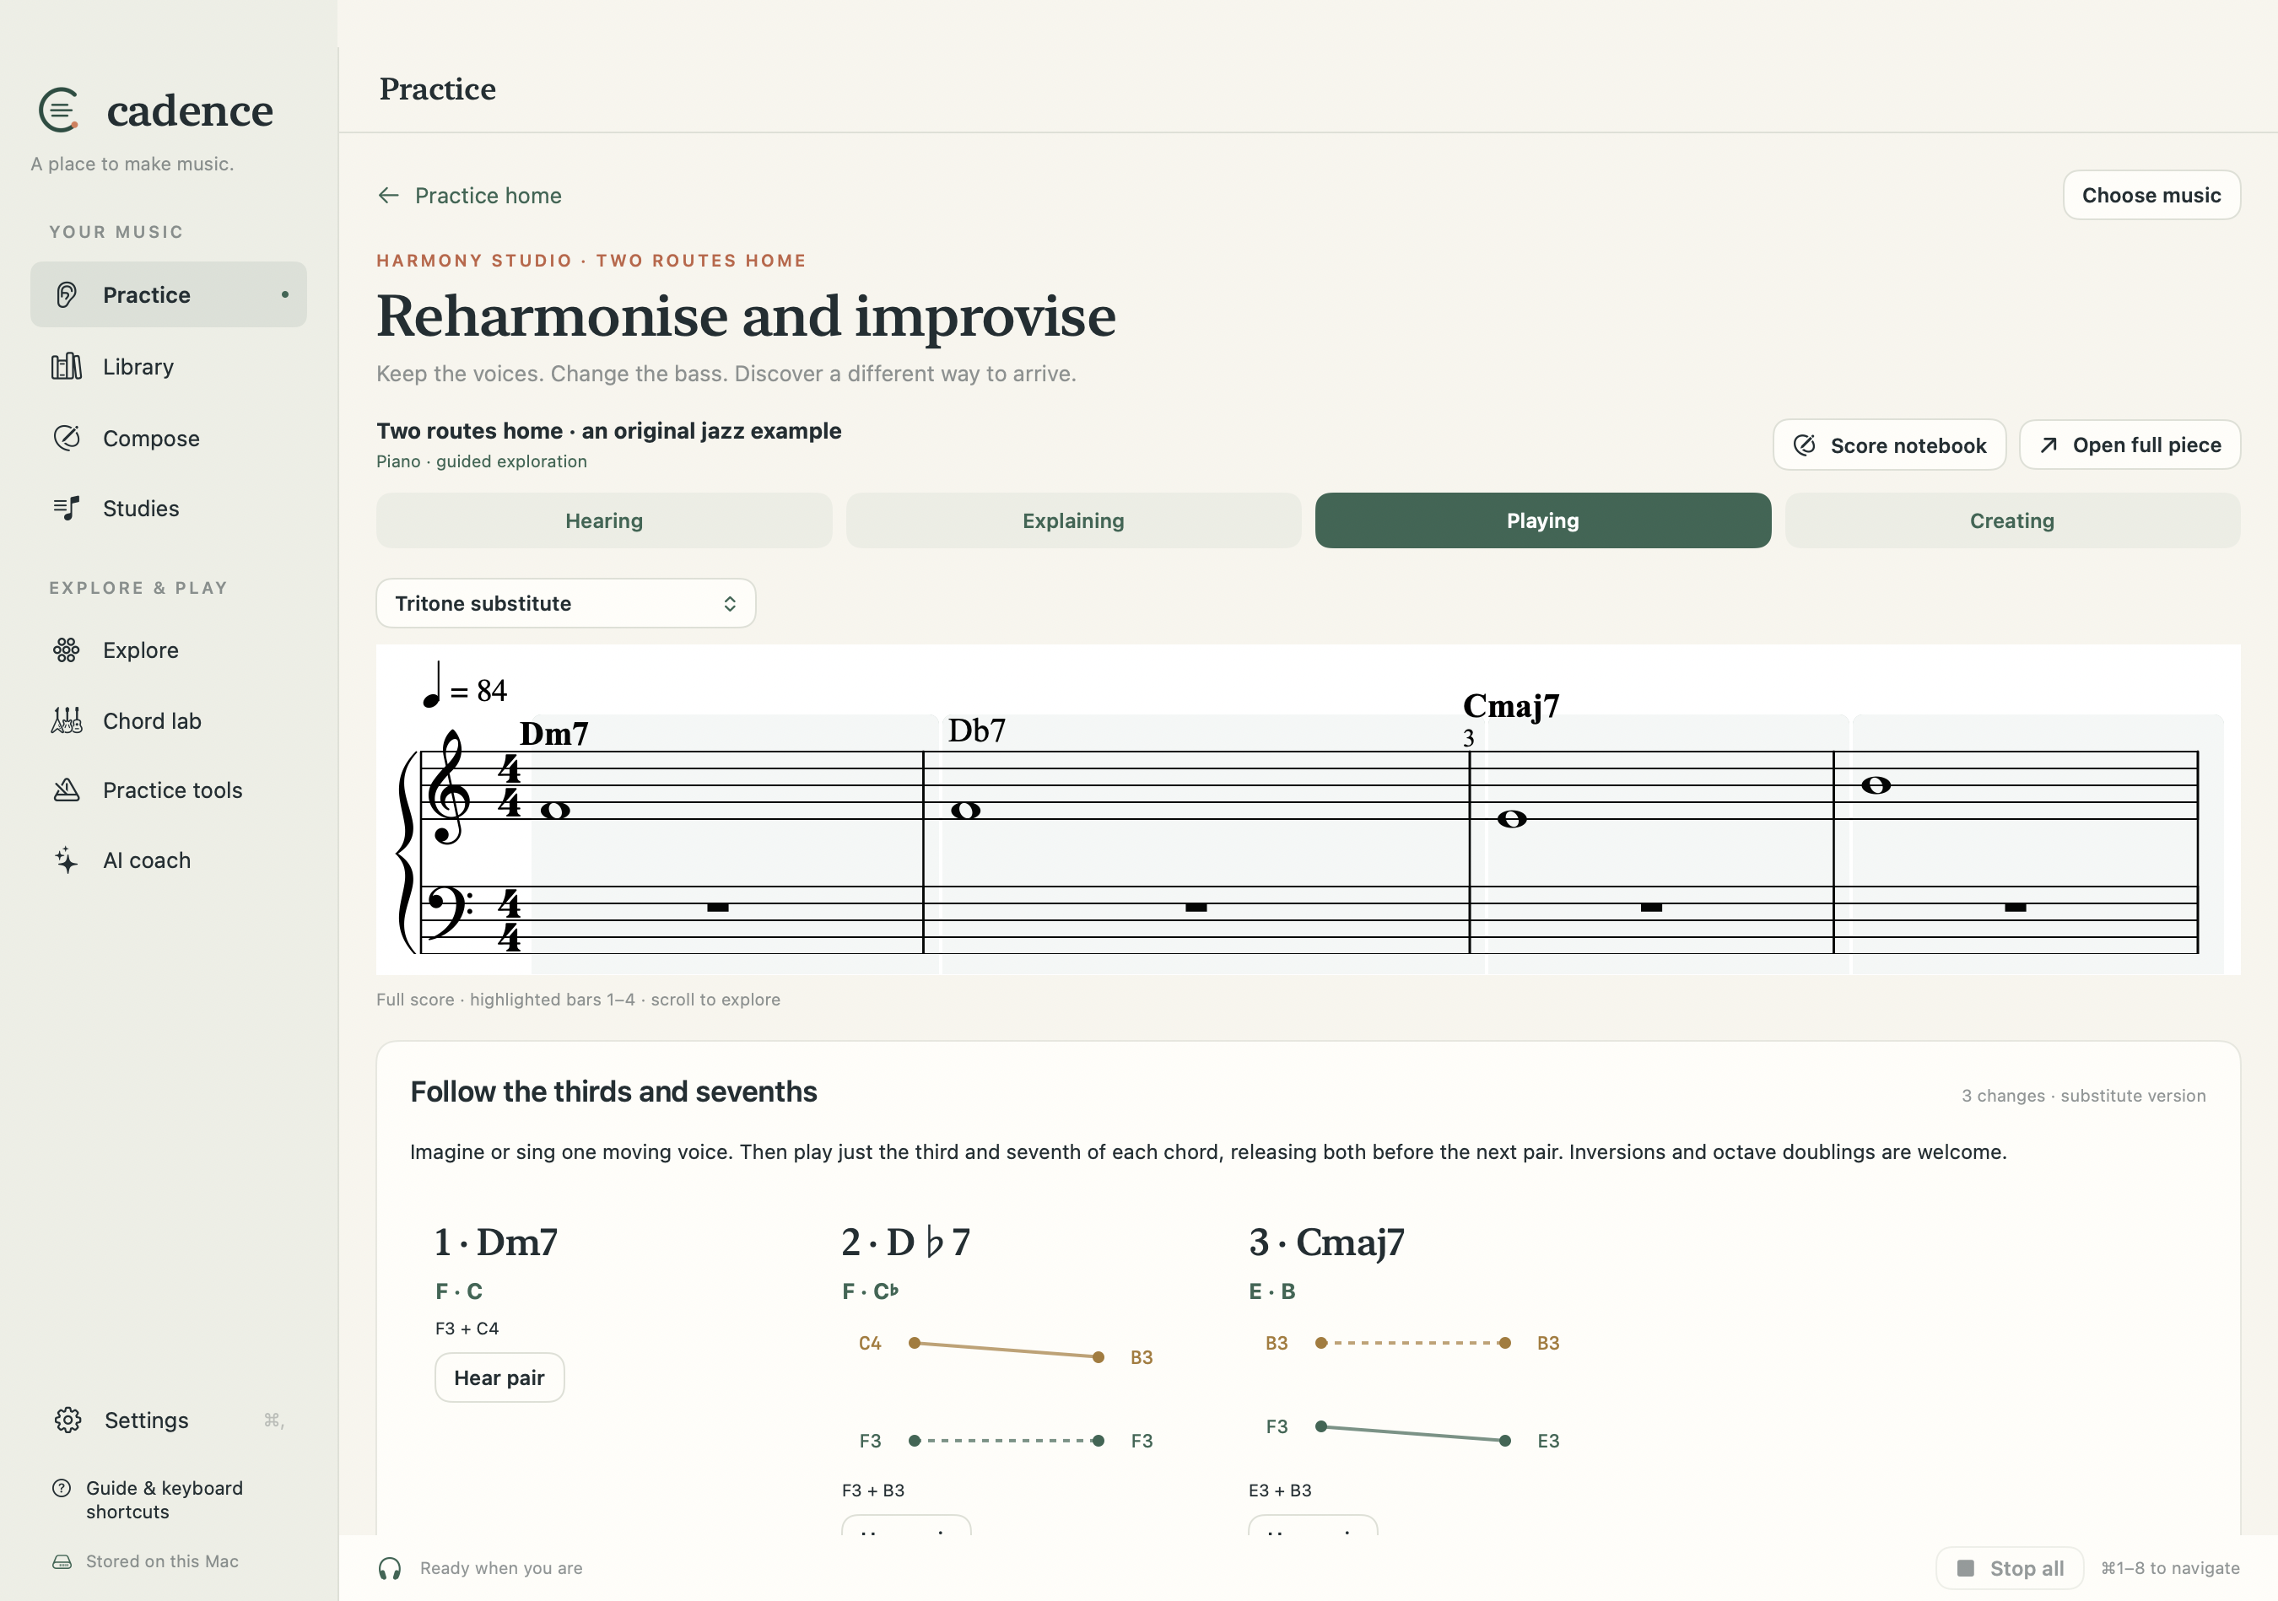The image size is (2278, 1601).
Task: Click the AI coach sparkle icon
Action: [67, 860]
